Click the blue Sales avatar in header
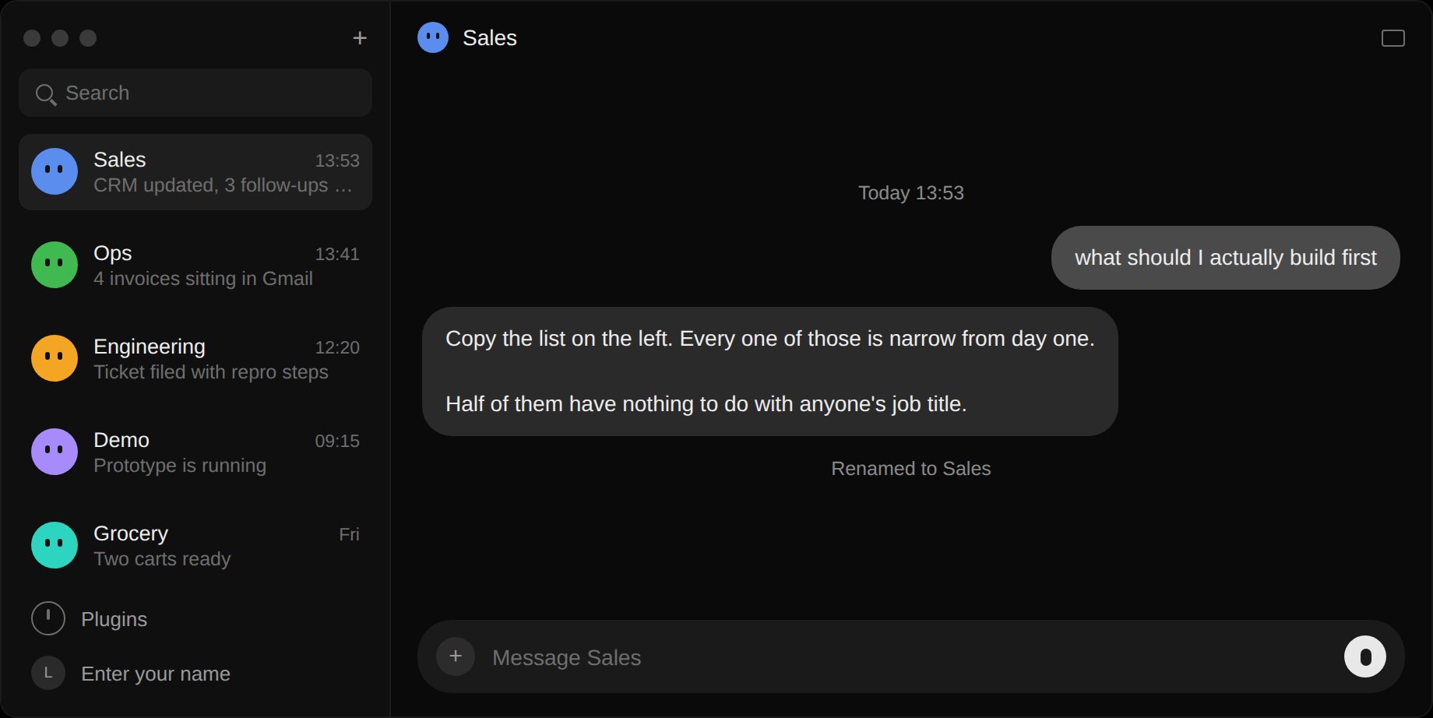 (433, 37)
